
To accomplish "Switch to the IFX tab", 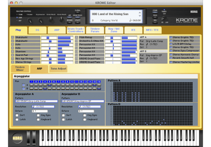I will tap(133, 30).
